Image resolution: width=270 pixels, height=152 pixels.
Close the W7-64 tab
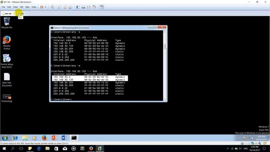[x=14, y=14]
